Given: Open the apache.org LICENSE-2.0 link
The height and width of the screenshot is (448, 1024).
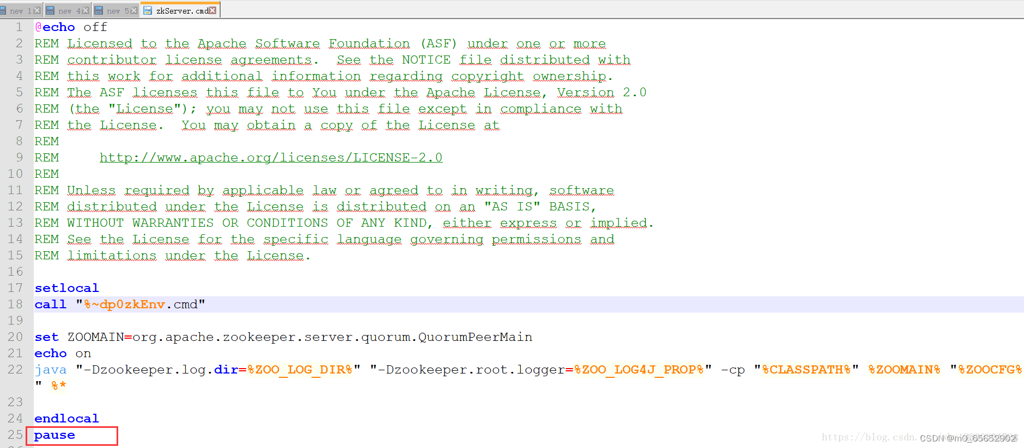Looking at the screenshot, I should (x=271, y=158).
